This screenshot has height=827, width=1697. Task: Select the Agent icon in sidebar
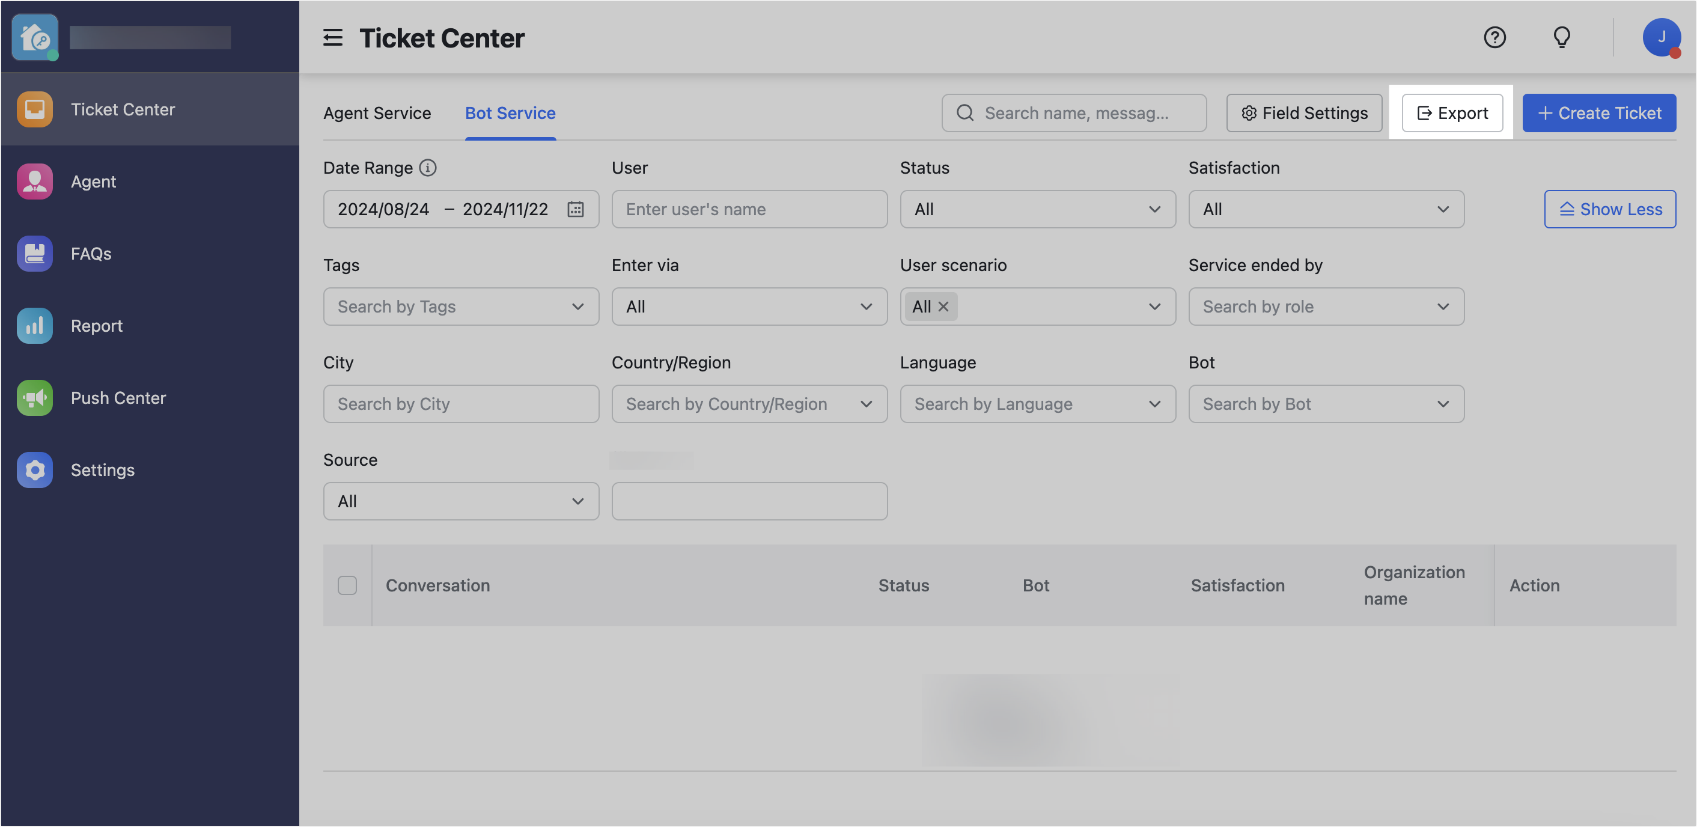(34, 182)
